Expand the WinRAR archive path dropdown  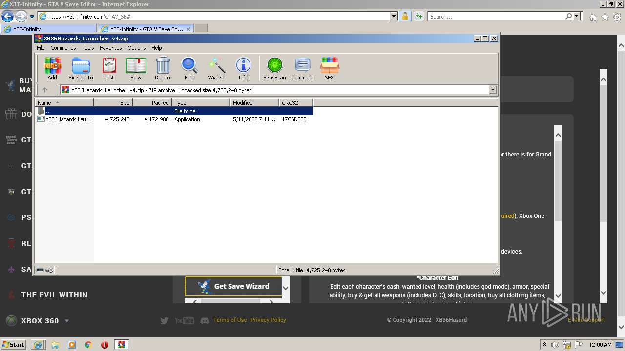pos(493,90)
